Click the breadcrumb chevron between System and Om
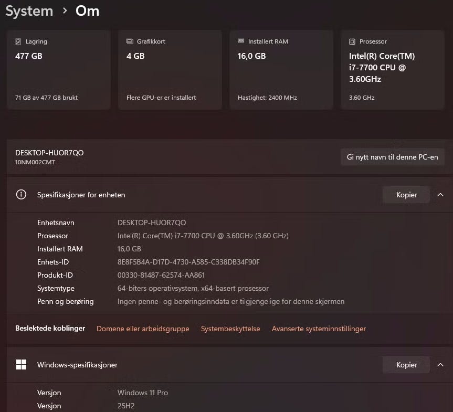The height and width of the screenshot is (412, 453). [65, 11]
